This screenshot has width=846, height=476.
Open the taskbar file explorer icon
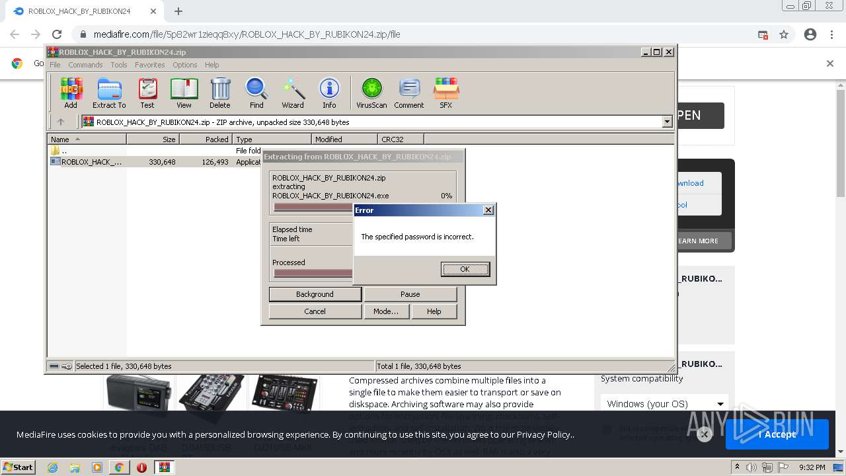(x=75, y=467)
